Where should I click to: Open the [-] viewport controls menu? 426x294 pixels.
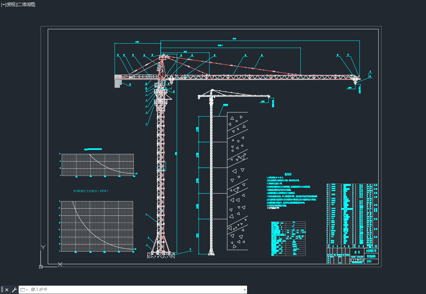[4, 4]
